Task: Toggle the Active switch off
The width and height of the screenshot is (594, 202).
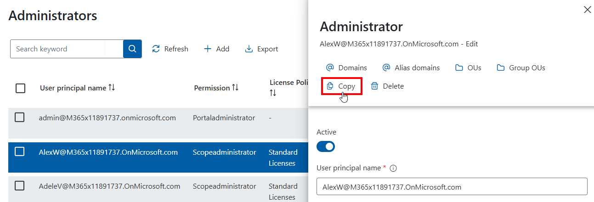Action: 326,146
